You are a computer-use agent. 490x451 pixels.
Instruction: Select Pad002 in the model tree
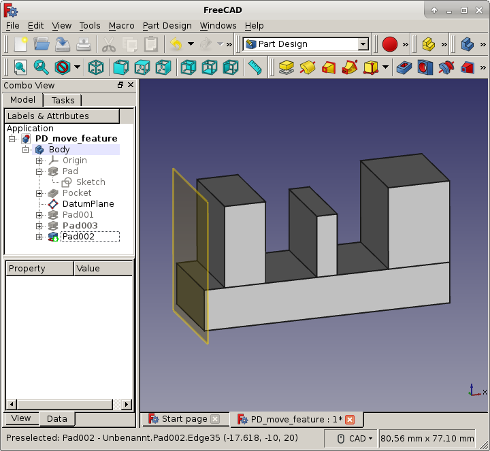pos(78,237)
